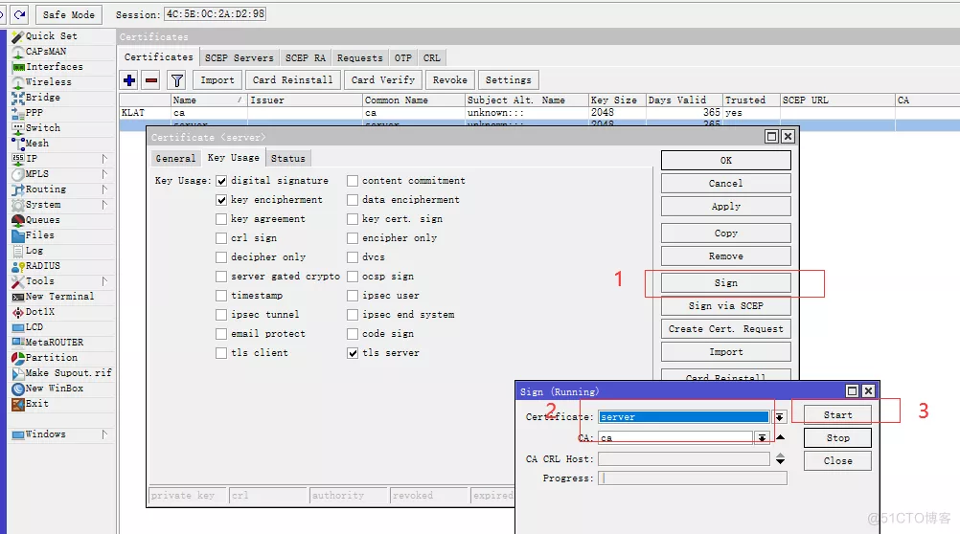Open the Files folder in sidebar
The width and height of the screenshot is (960, 534).
coord(39,235)
